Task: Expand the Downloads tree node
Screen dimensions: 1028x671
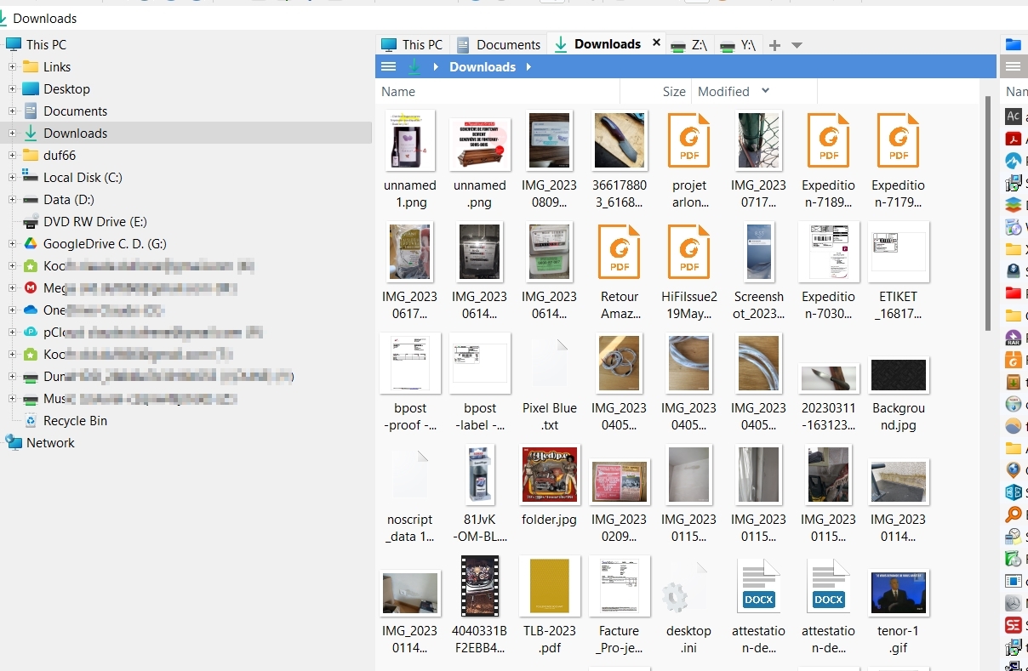Action: (13, 134)
